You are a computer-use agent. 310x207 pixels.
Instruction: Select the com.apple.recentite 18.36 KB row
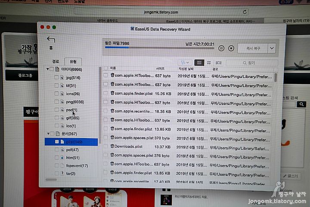tap(188, 112)
